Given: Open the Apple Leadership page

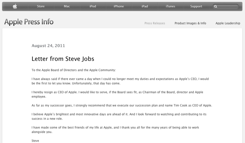Looking at the screenshot, I should click(x=228, y=23).
